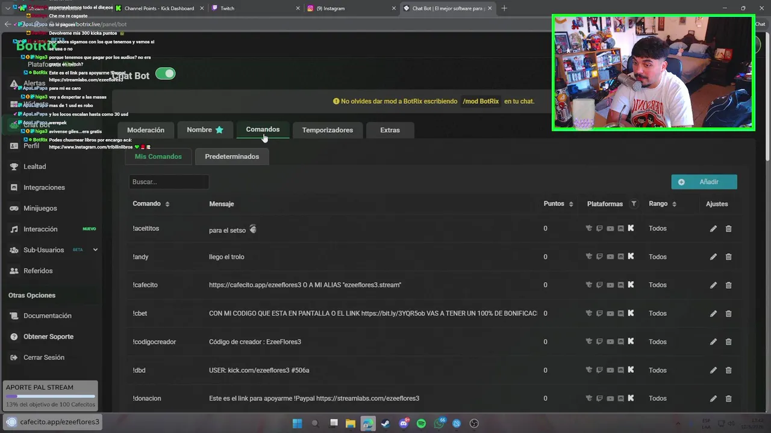Toggle Discord platform for !cbet
This screenshot has width=771, height=433.
pos(620,313)
